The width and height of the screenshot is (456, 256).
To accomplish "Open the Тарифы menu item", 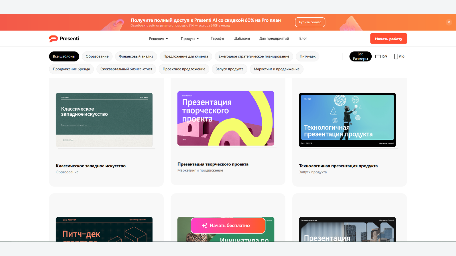I will click(217, 38).
